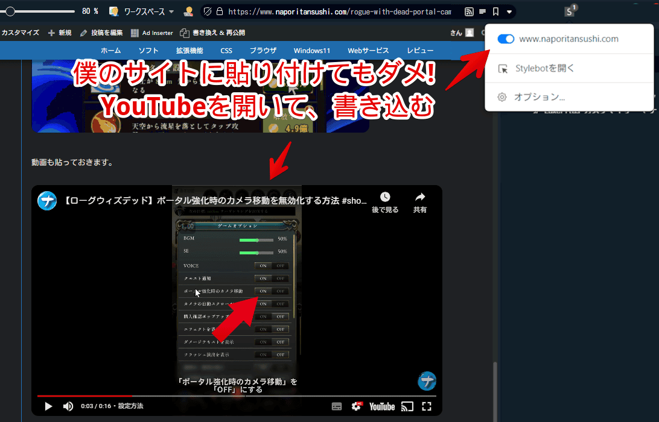Click the RSS feed icon in address bar

coord(469,12)
